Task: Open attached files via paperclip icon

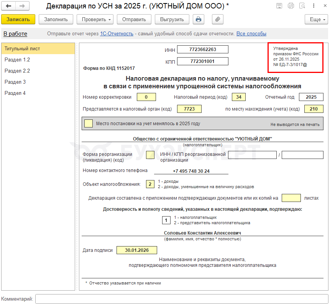Action: tap(217, 20)
